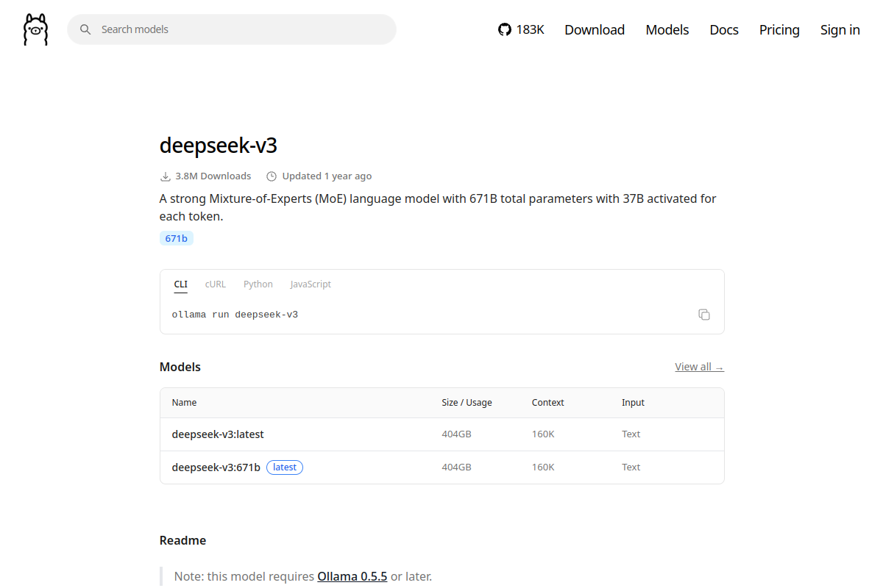
Task: Click the magnifier icon in search bar
Action: tap(85, 29)
